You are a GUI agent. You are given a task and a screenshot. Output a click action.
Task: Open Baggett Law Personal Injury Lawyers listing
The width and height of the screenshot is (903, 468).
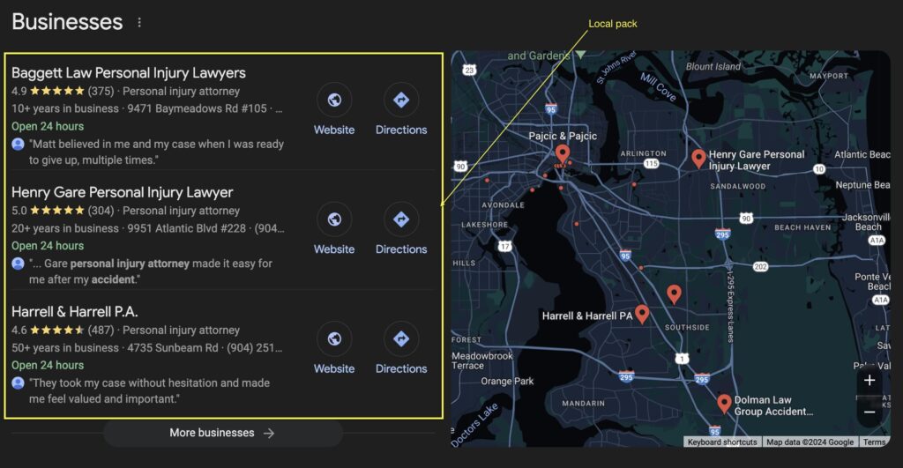click(129, 73)
